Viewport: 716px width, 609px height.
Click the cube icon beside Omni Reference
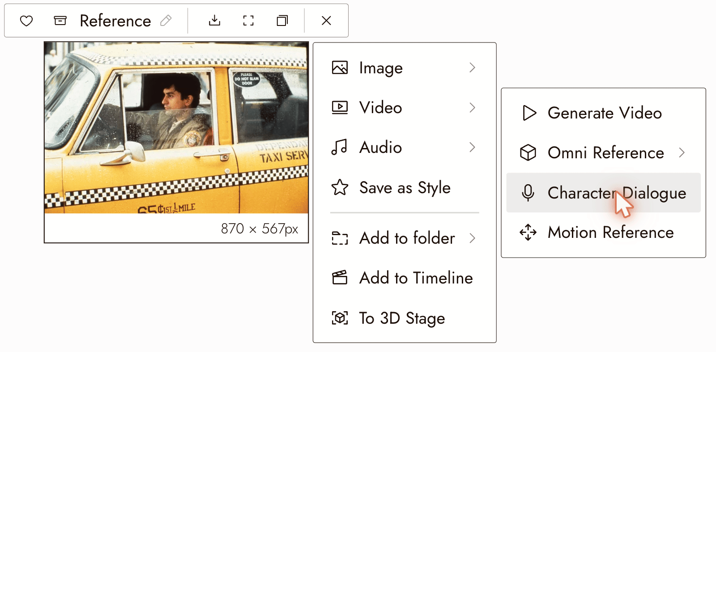click(x=528, y=152)
